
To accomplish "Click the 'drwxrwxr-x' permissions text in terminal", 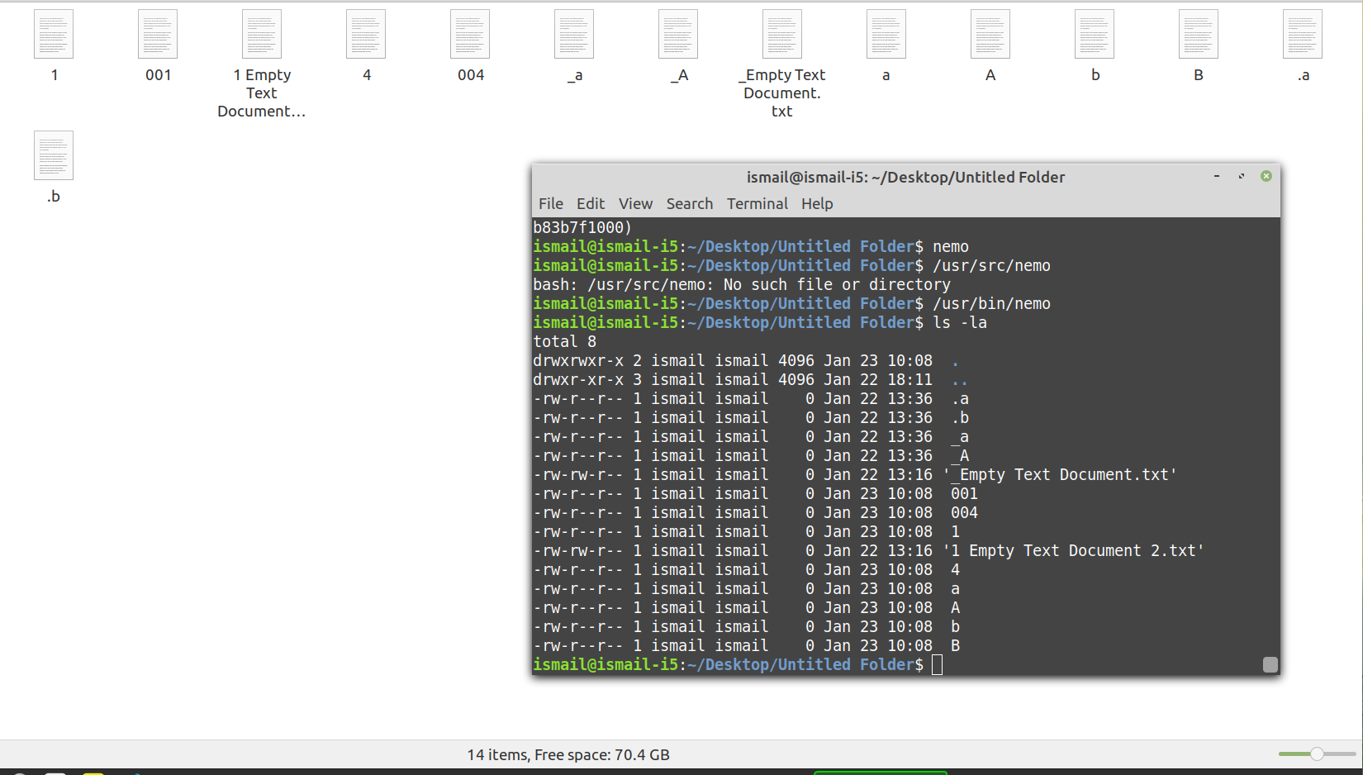I will pyautogui.click(x=578, y=361).
